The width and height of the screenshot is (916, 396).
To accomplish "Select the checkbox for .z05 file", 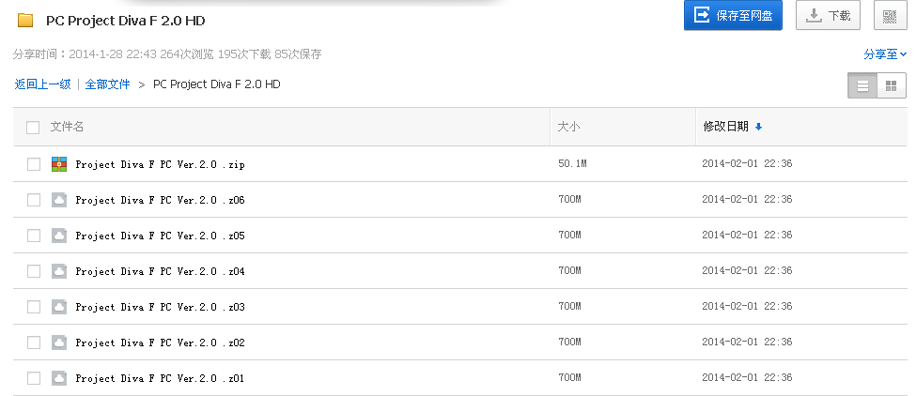I will (34, 236).
